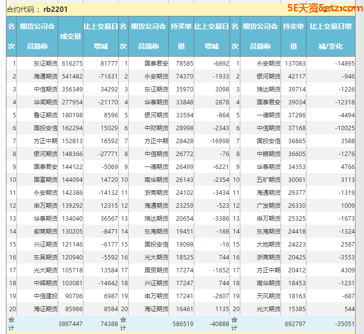Select the 持卖单量 column header

293,36
